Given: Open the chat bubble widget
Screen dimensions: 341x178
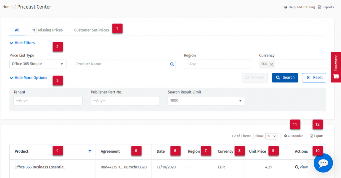Looking at the screenshot, I should click(x=323, y=163).
